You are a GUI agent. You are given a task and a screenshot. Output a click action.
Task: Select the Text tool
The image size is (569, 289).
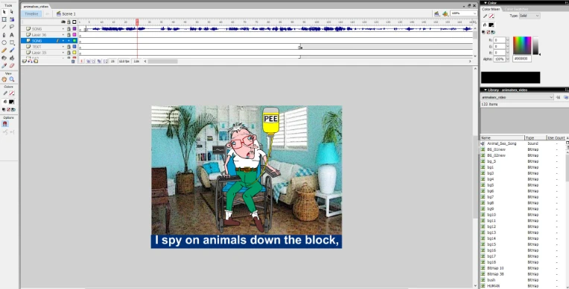coord(12,35)
